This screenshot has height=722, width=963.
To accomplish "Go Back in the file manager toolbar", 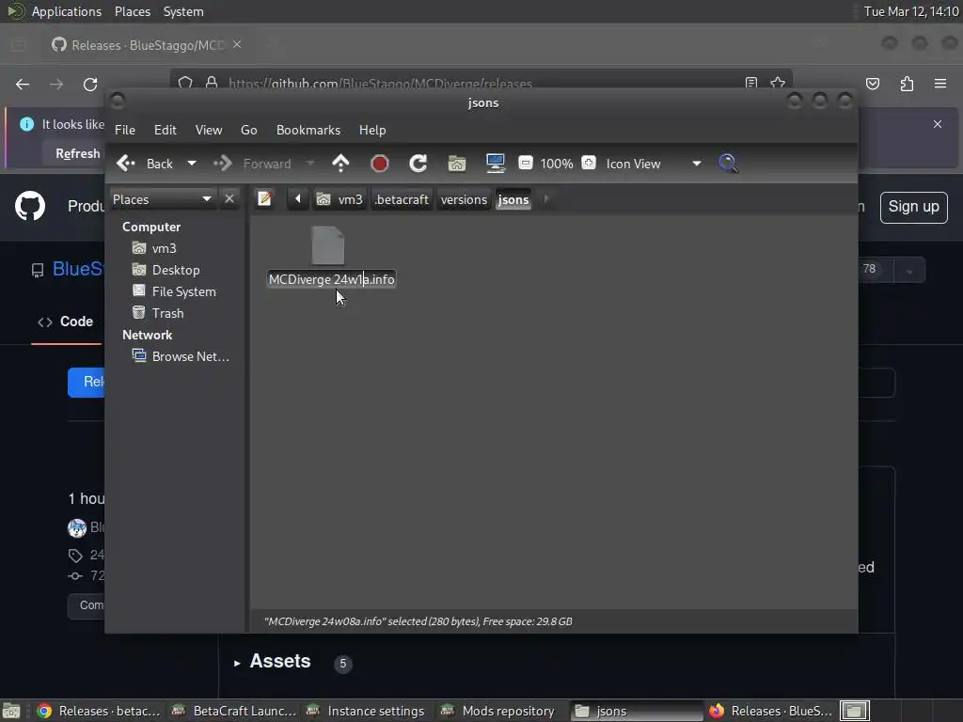I will (x=145, y=164).
